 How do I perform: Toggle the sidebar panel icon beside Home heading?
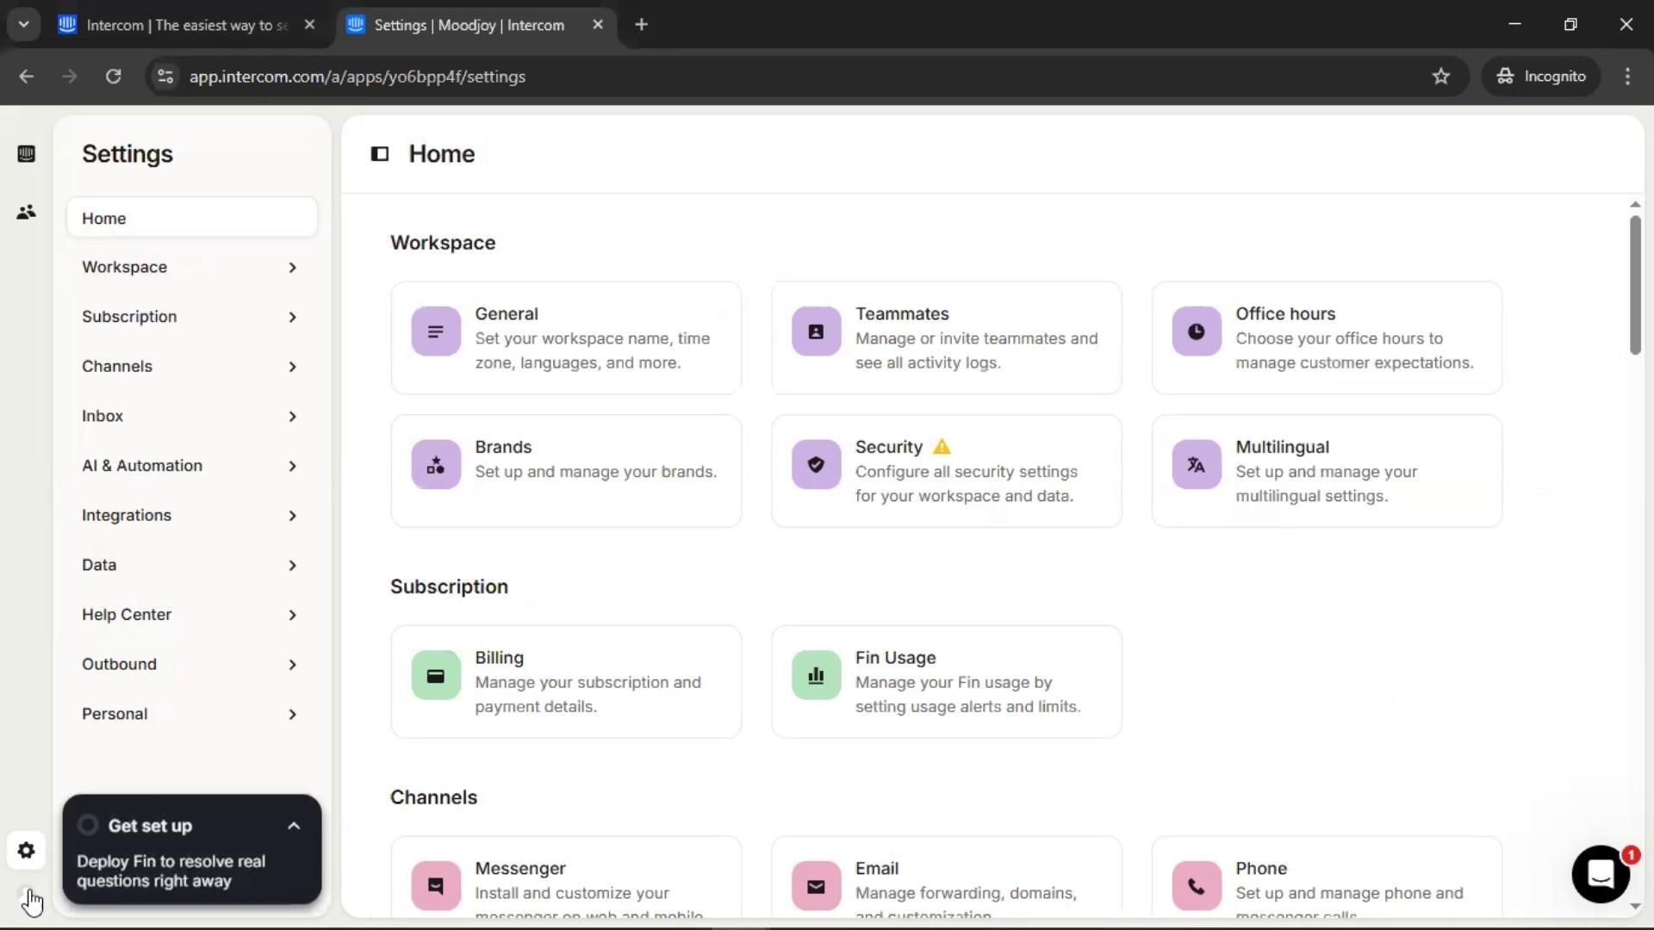click(x=380, y=154)
